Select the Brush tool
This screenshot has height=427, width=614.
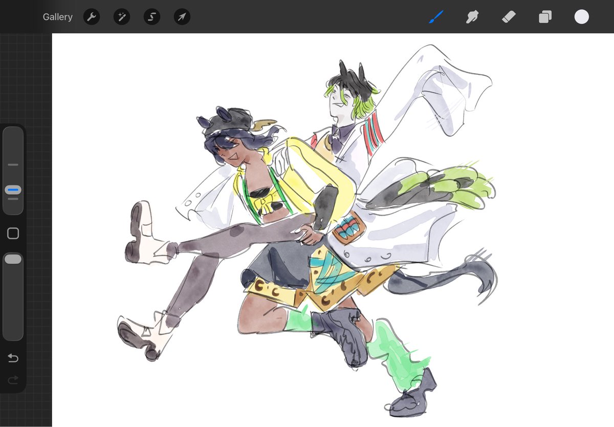pyautogui.click(x=436, y=17)
